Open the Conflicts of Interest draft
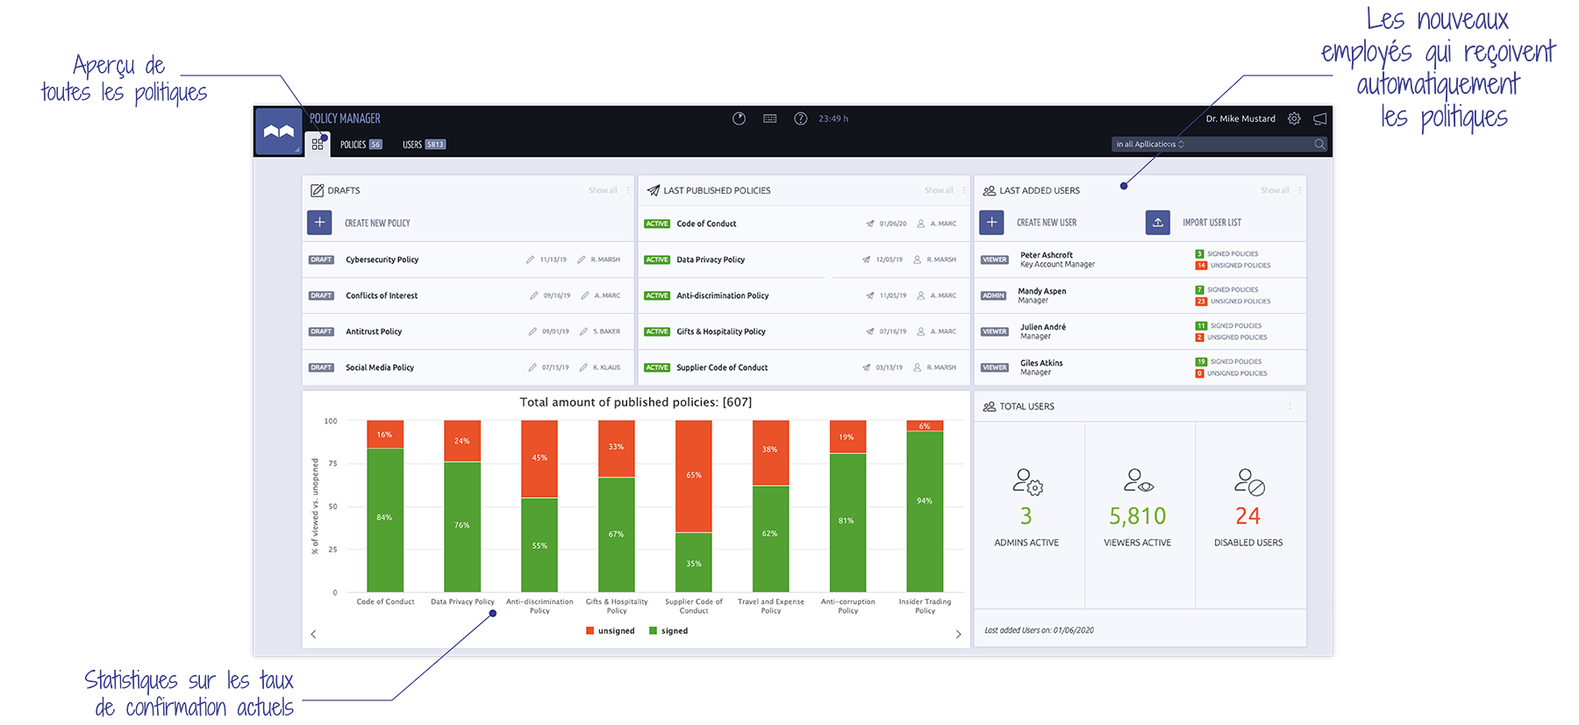 click(x=382, y=295)
